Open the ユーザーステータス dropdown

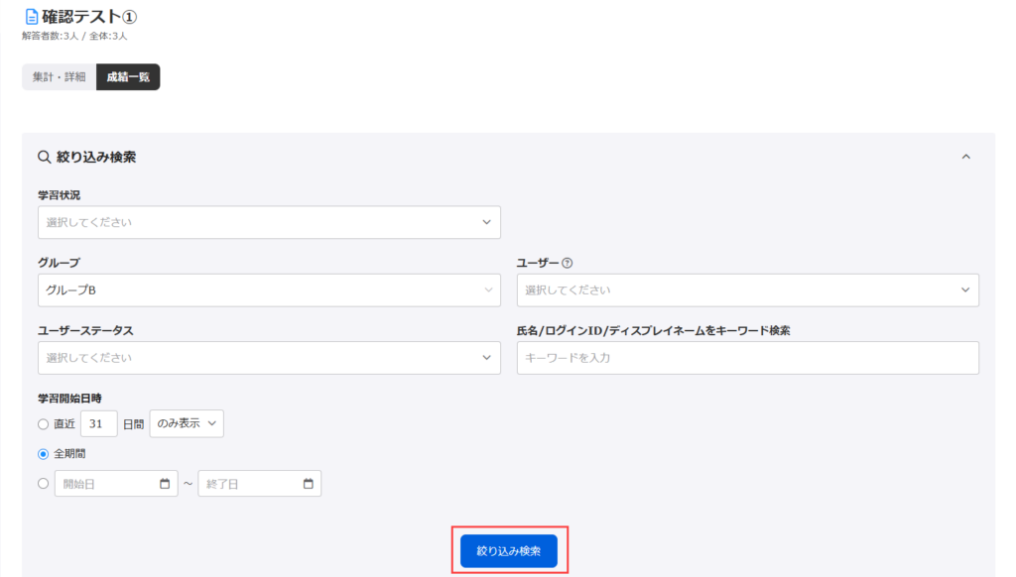[x=269, y=358]
